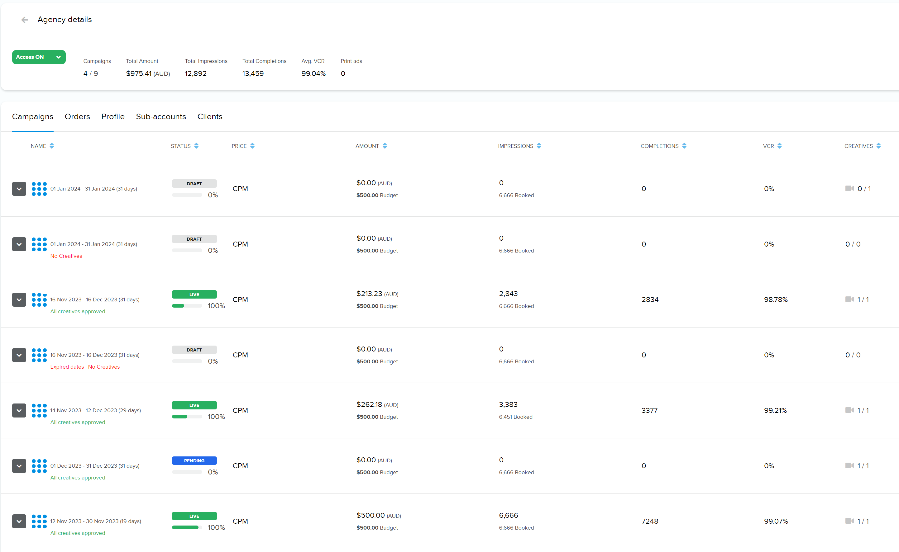Expand the first 01 Jan 2024 draft campaign row
This screenshot has height=552, width=899.
19,189
